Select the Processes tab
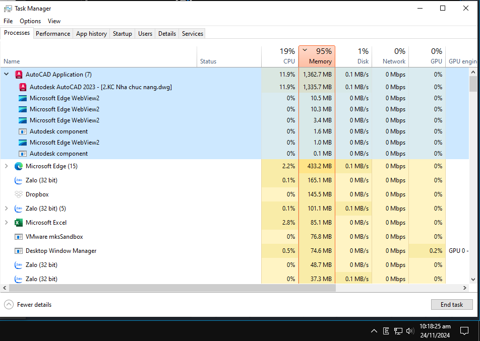Viewport: 480px width, 341px height. [17, 33]
